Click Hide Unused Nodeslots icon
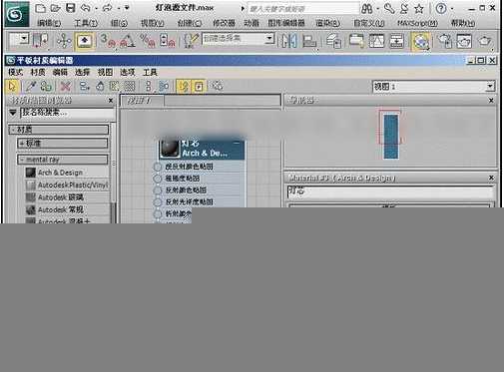 click(x=100, y=86)
